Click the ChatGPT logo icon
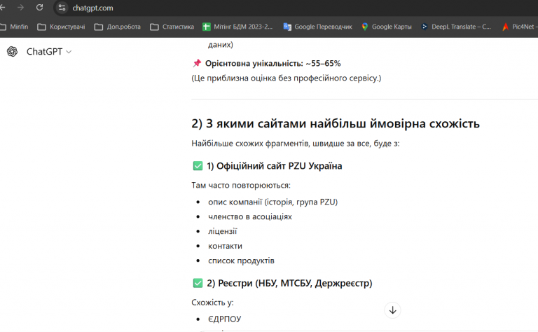Image resolution: width=538 pixels, height=332 pixels. [x=13, y=51]
